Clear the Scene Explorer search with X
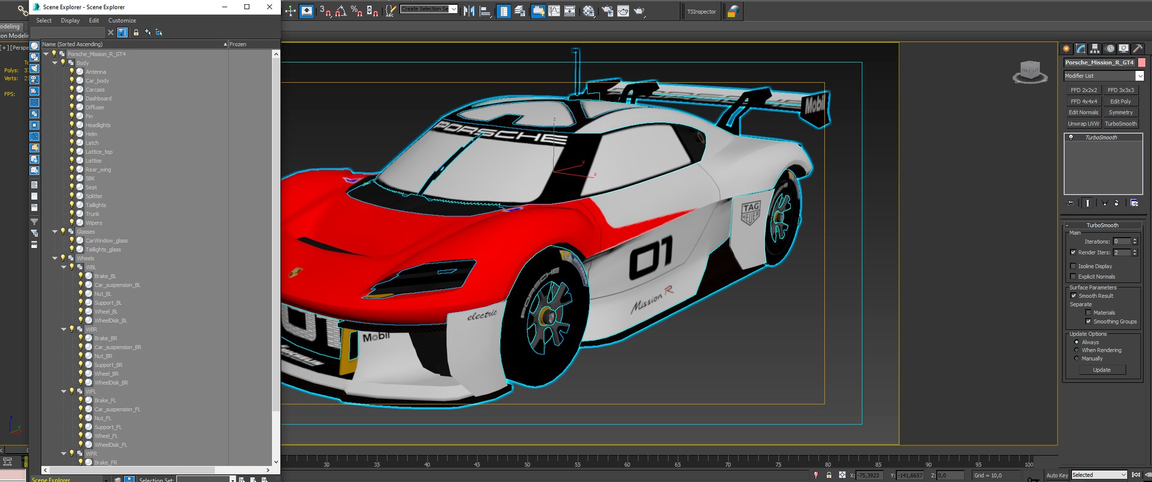1152x482 pixels. click(110, 32)
